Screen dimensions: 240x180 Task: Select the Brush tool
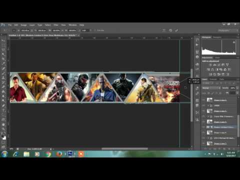point(3,73)
